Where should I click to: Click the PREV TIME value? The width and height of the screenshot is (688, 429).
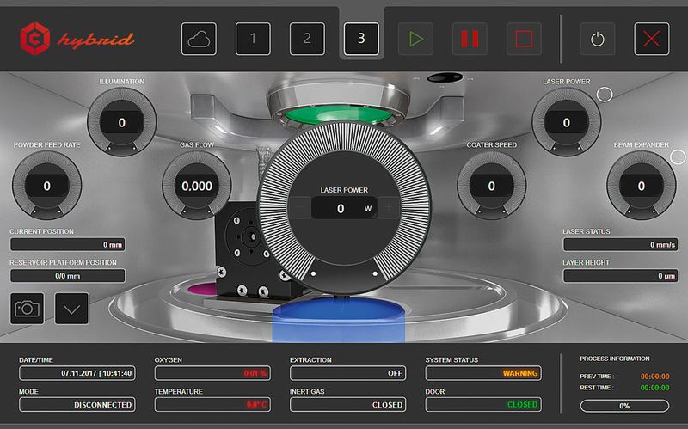(654, 377)
